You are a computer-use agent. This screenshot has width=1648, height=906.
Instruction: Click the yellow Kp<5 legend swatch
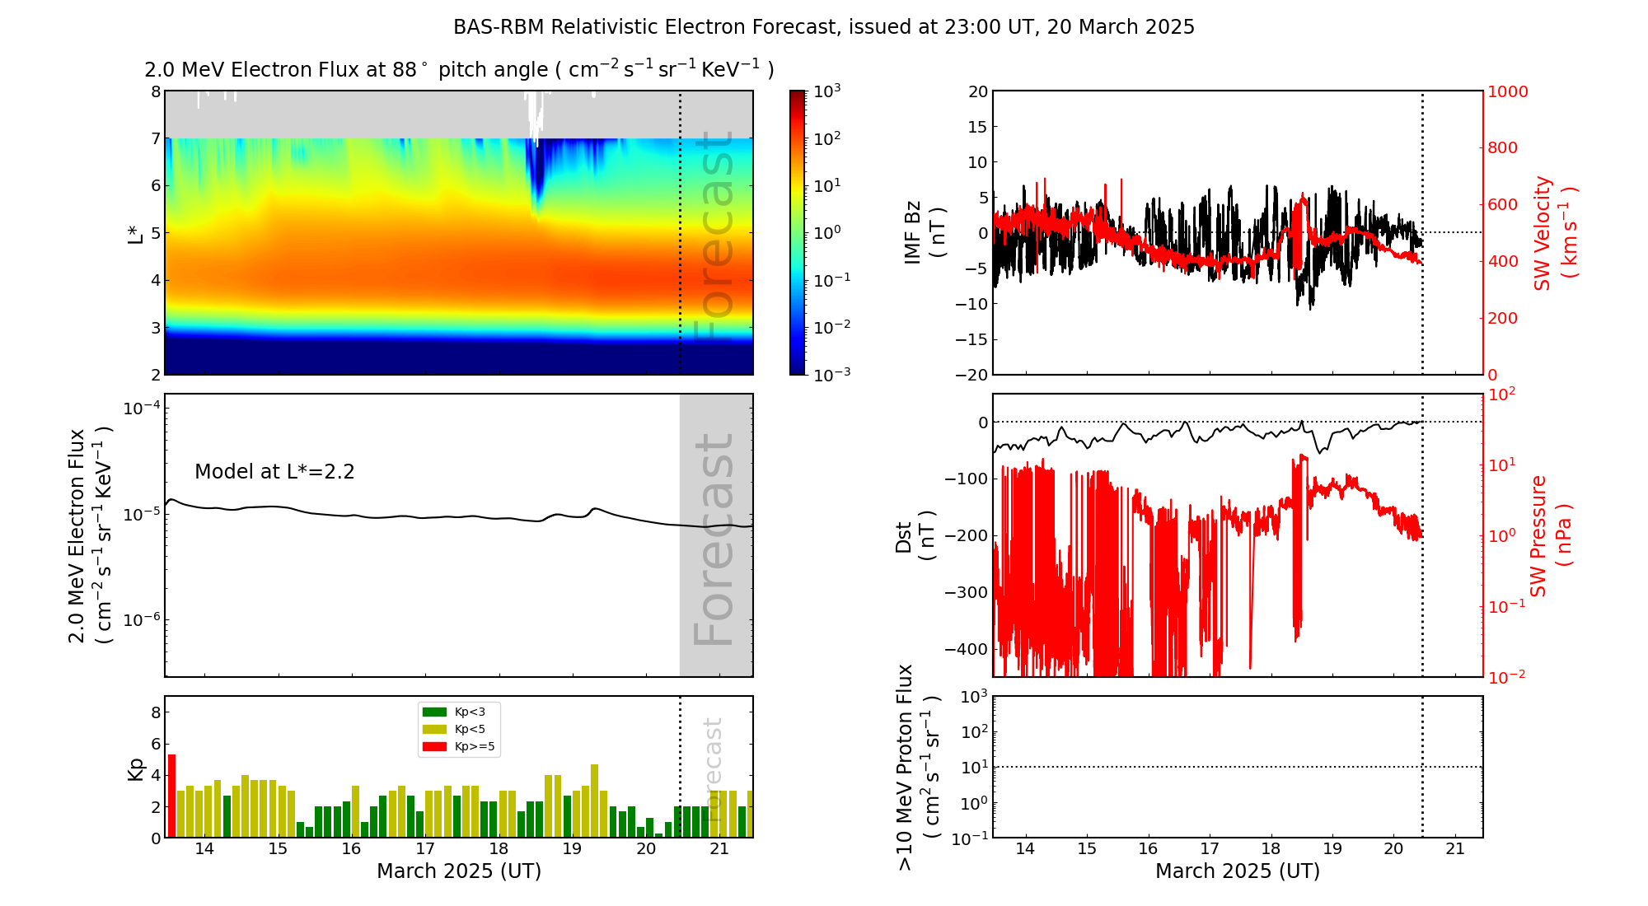(433, 729)
